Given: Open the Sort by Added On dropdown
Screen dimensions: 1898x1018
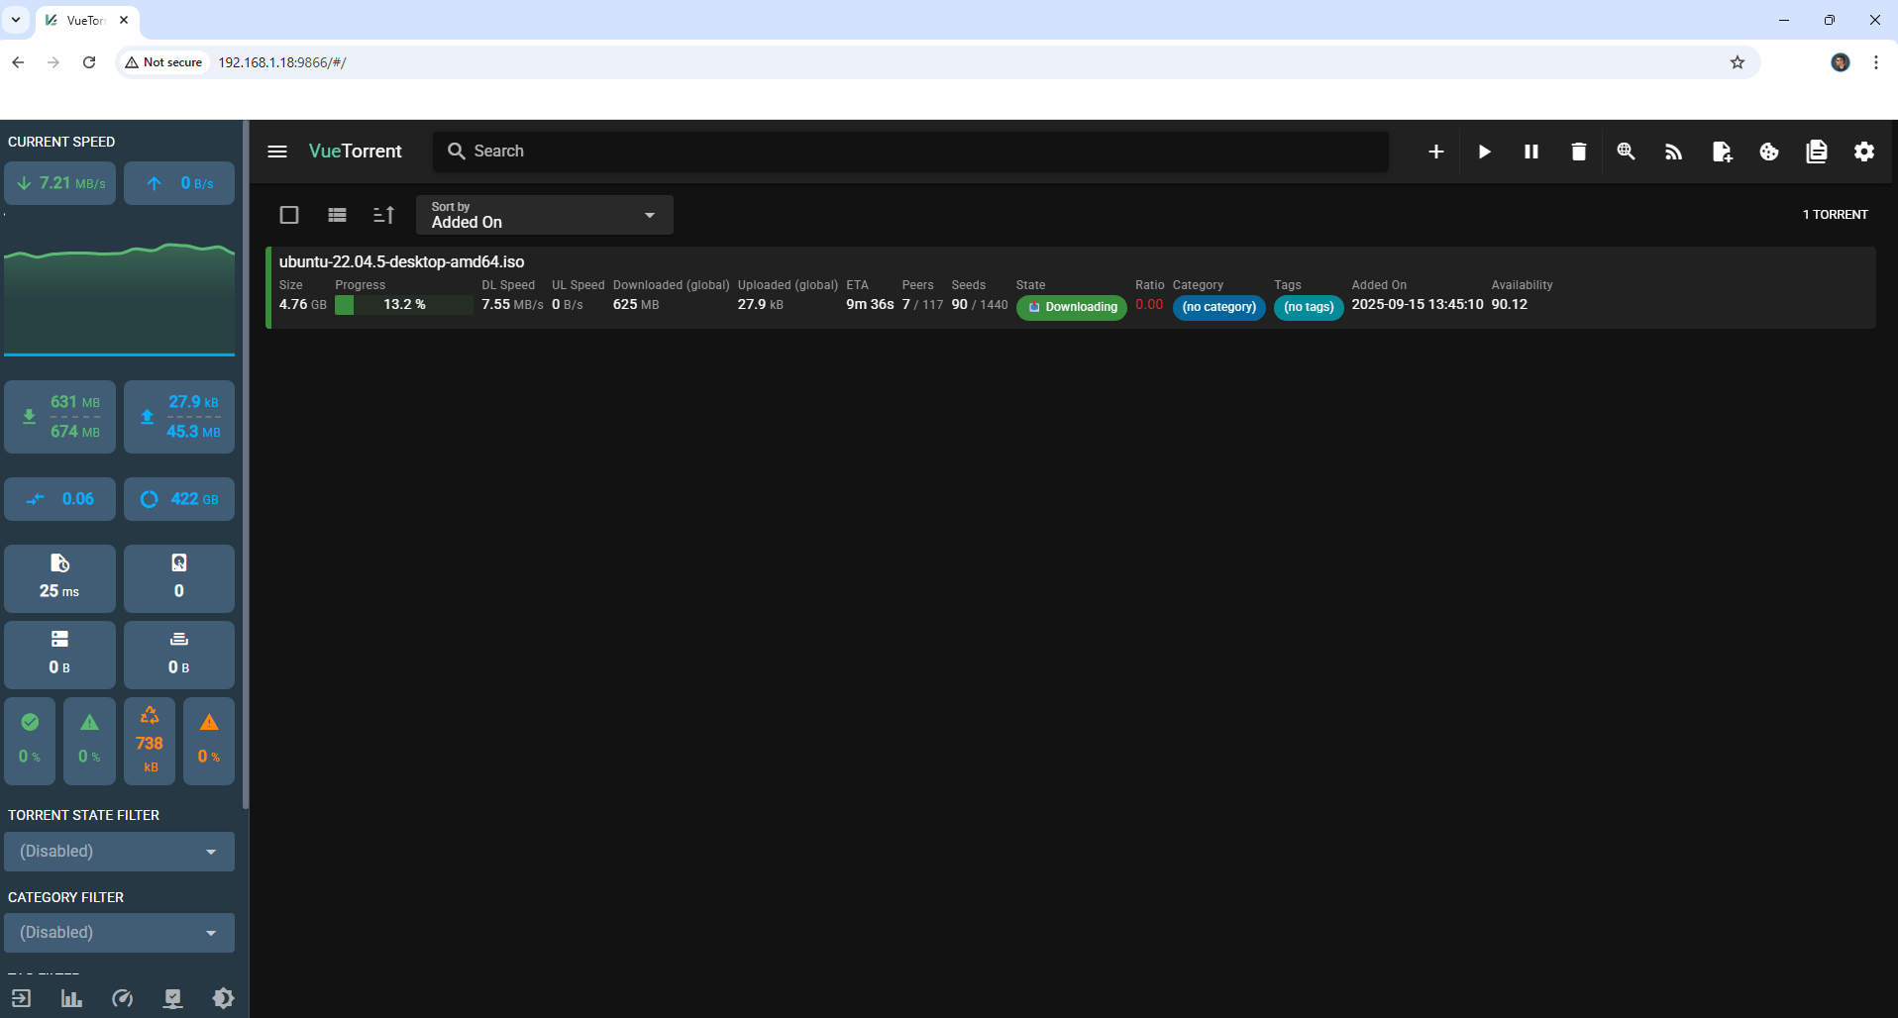Looking at the screenshot, I should (x=544, y=215).
